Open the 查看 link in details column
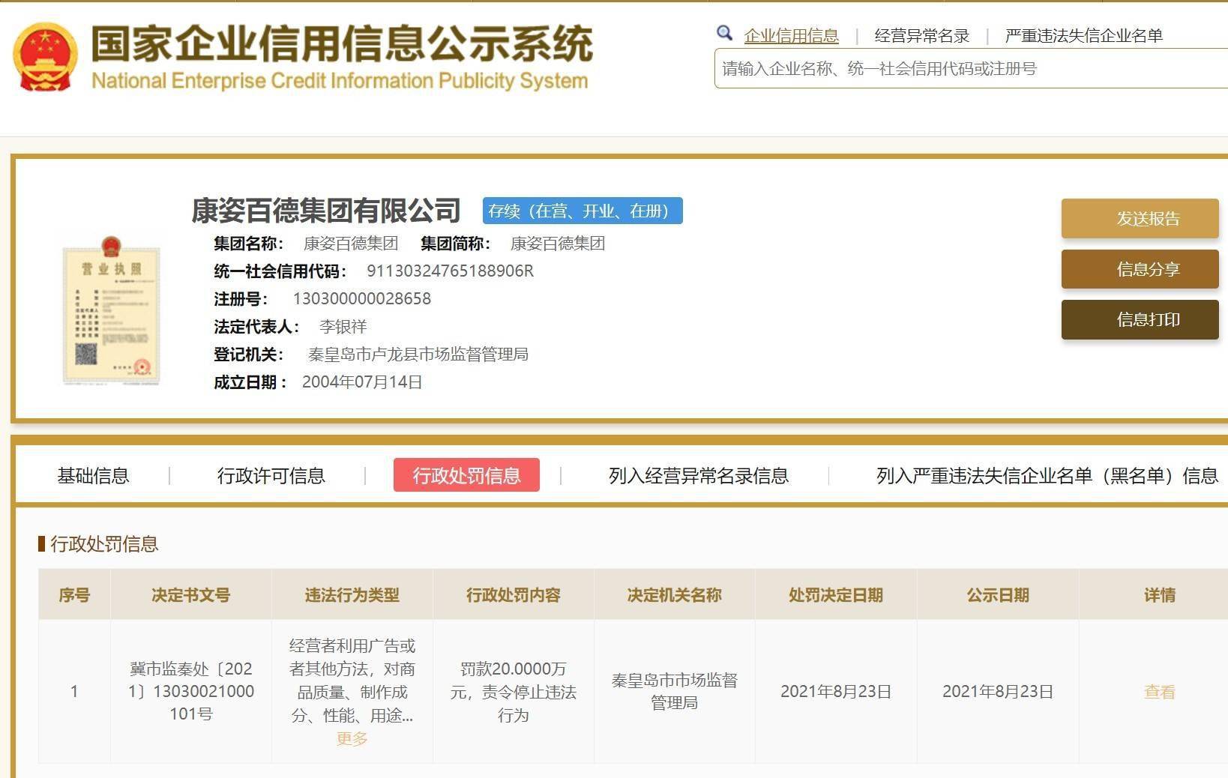This screenshot has width=1228, height=778. point(1158,693)
